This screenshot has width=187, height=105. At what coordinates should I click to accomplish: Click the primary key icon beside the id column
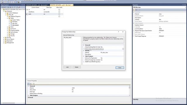(x=27, y=10)
